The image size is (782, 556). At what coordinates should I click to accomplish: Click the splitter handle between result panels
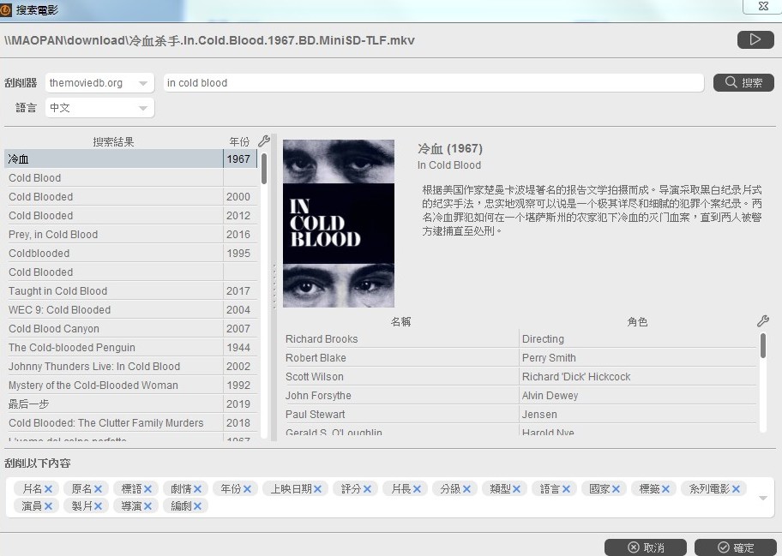click(274, 286)
